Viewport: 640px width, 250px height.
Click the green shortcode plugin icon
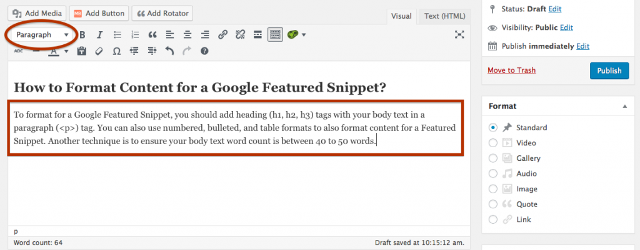pos(292,35)
